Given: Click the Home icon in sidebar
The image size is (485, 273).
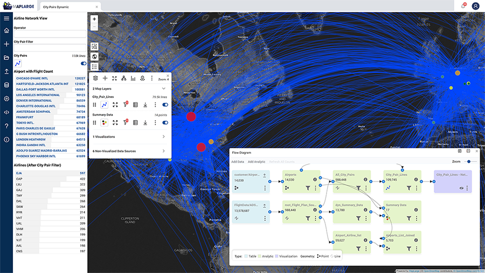Looking at the screenshot, I should 6,31.
